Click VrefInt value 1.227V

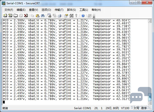point(82,73)
